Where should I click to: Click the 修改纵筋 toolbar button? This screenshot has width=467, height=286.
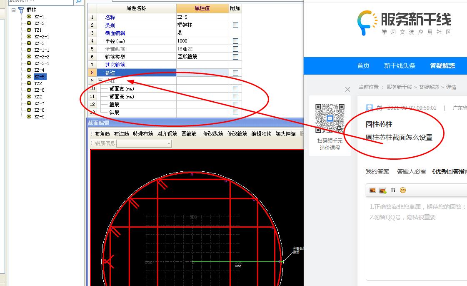pos(213,134)
